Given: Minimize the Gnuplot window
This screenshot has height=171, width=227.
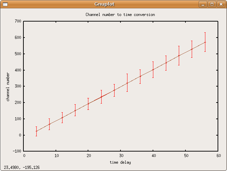Looking at the screenshot, I should pyautogui.click(x=203, y=4).
